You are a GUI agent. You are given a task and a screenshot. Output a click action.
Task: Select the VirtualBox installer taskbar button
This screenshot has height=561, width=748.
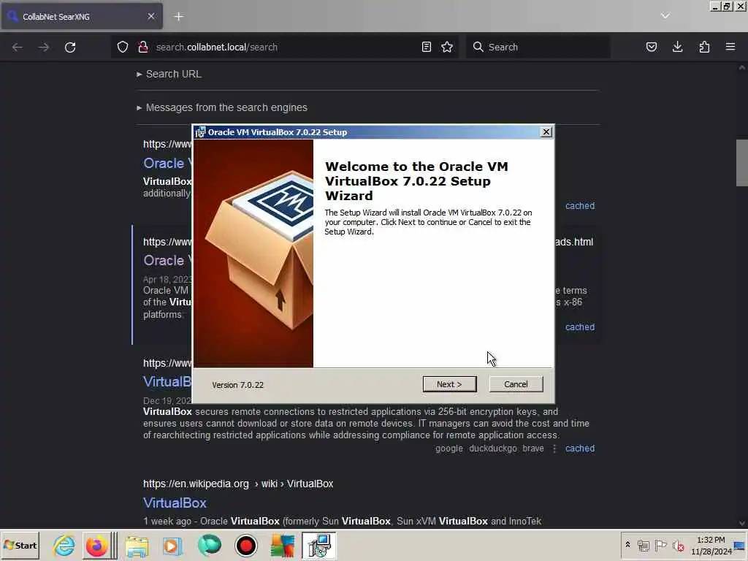click(x=318, y=546)
